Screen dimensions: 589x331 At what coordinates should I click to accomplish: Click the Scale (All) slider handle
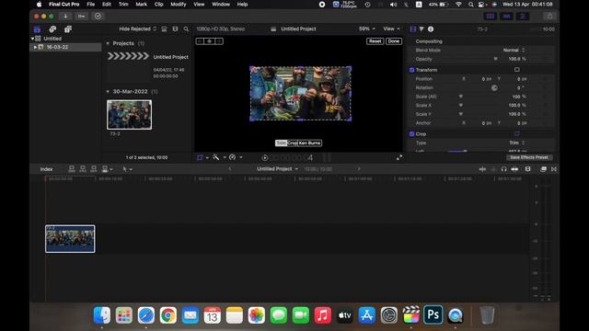(x=461, y=97)
